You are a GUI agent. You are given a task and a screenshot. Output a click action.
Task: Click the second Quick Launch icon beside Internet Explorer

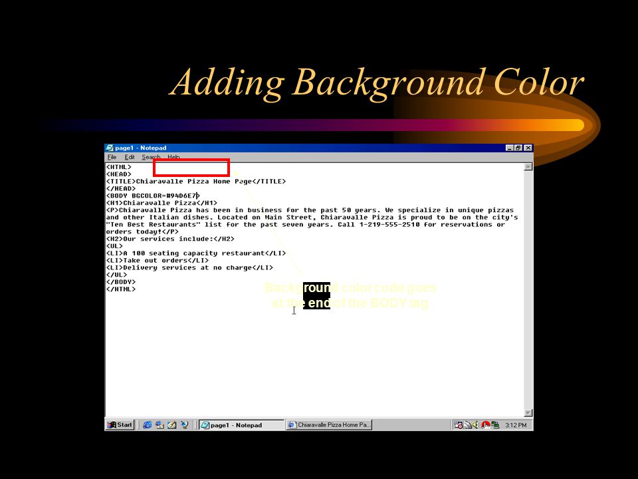[x=160, y=425]
